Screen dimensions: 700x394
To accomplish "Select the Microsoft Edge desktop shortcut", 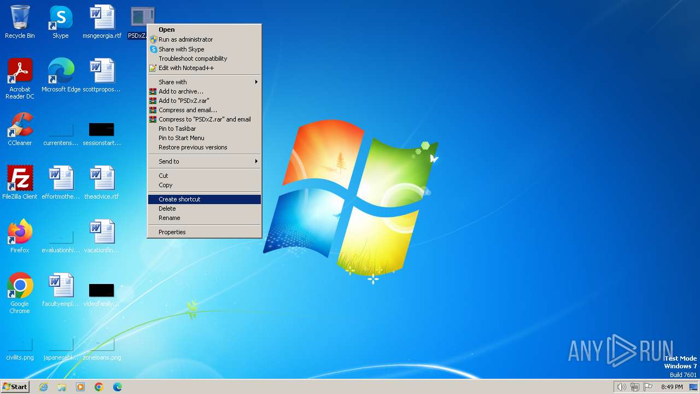I will (x=61, y=76).
